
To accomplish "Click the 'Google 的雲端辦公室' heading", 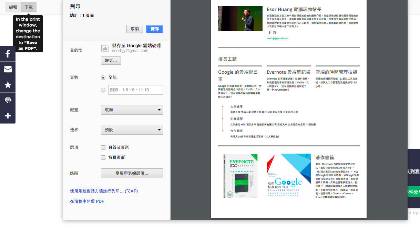I will coord(238,75).
